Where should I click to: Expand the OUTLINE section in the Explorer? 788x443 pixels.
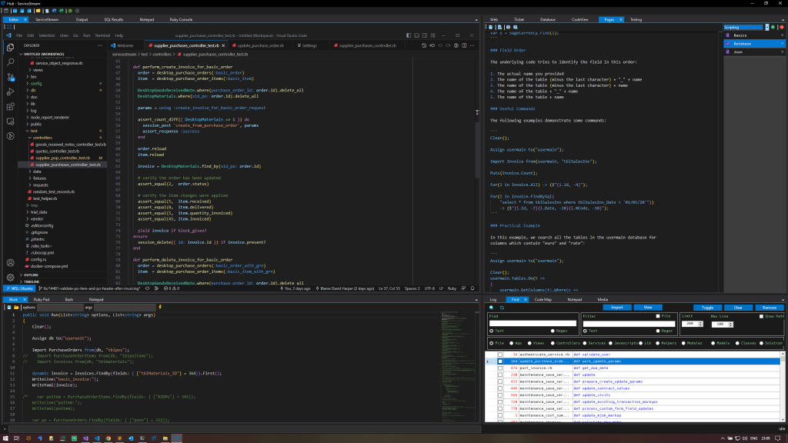coord(31,275)
